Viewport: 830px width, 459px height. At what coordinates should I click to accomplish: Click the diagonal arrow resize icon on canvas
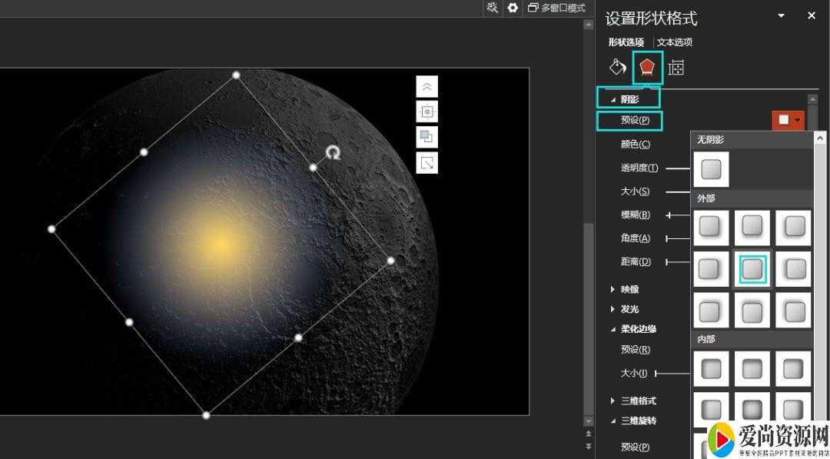coord(427,163)
